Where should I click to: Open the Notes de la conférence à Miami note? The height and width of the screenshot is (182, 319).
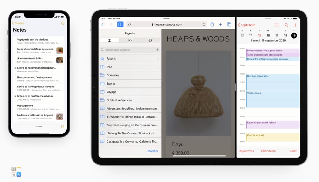(39, 98)
